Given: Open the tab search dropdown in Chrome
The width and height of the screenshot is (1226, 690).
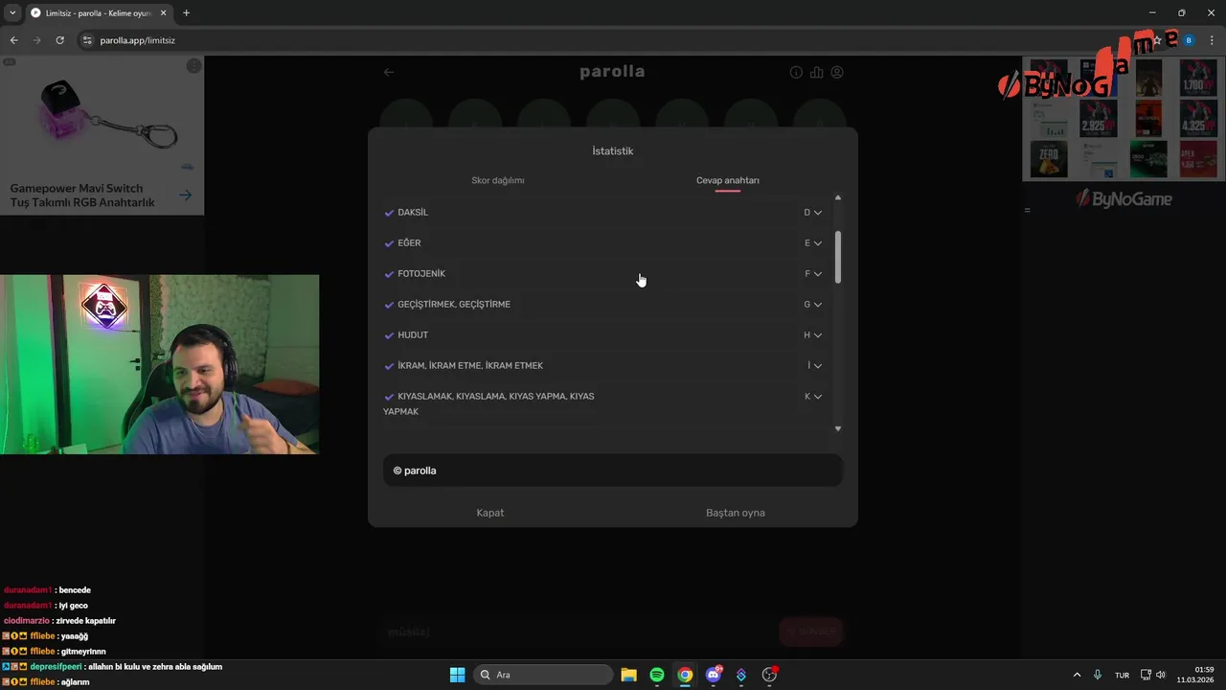Looking at the screenshot, I should point(12,12).
